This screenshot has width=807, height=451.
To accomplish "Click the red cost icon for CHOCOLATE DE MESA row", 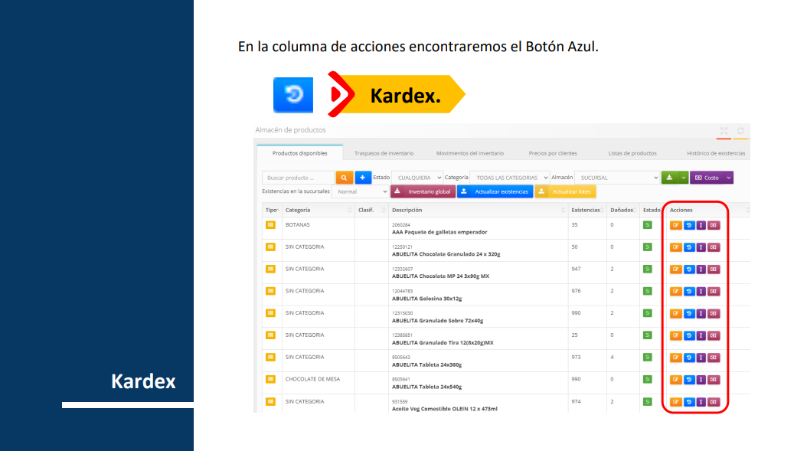I will (714, 380).
